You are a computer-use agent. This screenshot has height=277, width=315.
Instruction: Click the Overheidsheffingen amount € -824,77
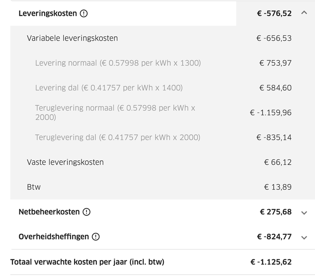point(274,237)
